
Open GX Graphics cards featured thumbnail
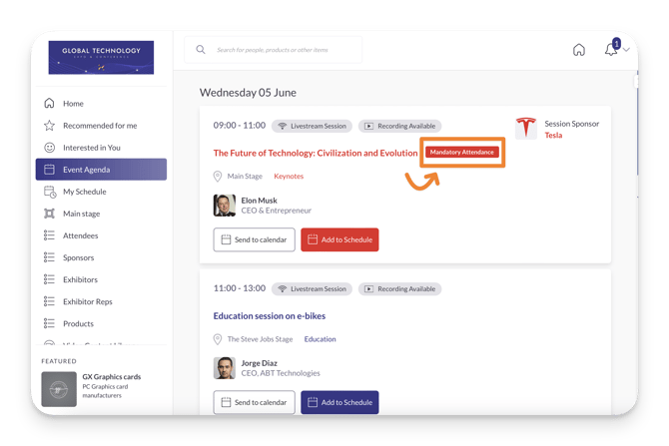tap(59, 388)
